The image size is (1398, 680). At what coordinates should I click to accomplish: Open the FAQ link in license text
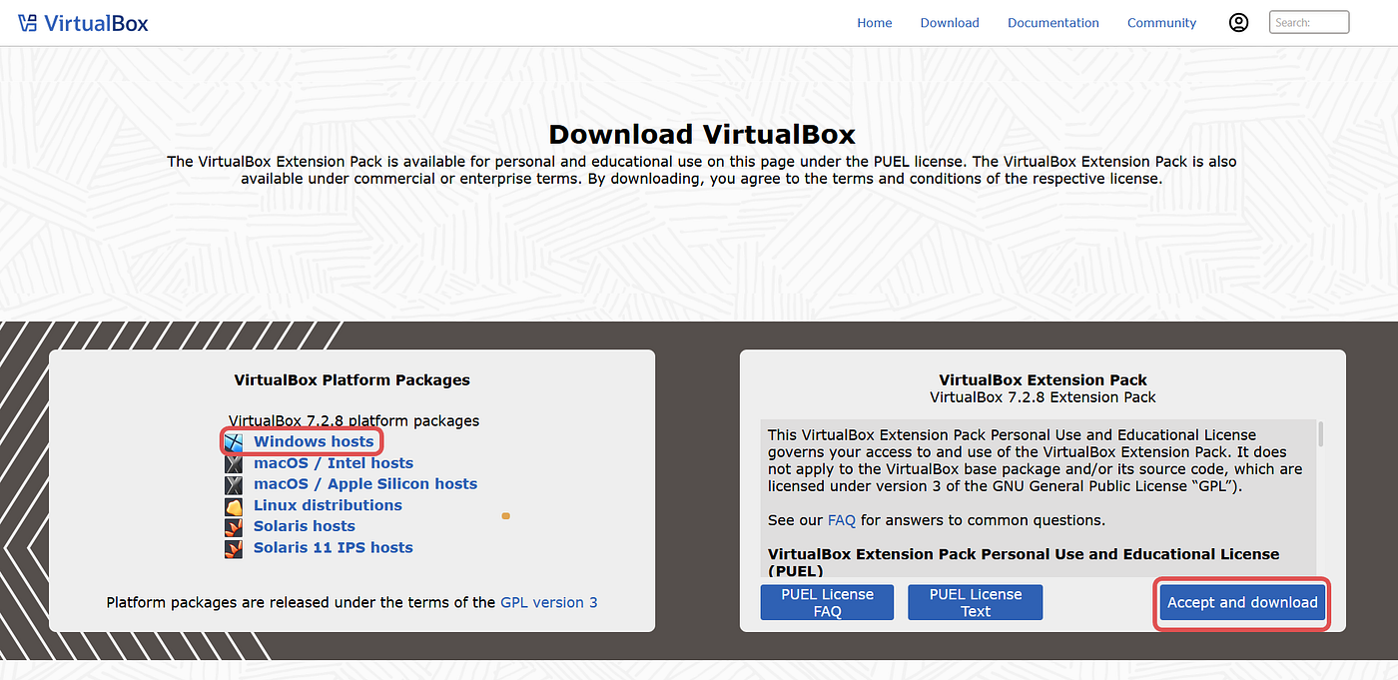842,520
